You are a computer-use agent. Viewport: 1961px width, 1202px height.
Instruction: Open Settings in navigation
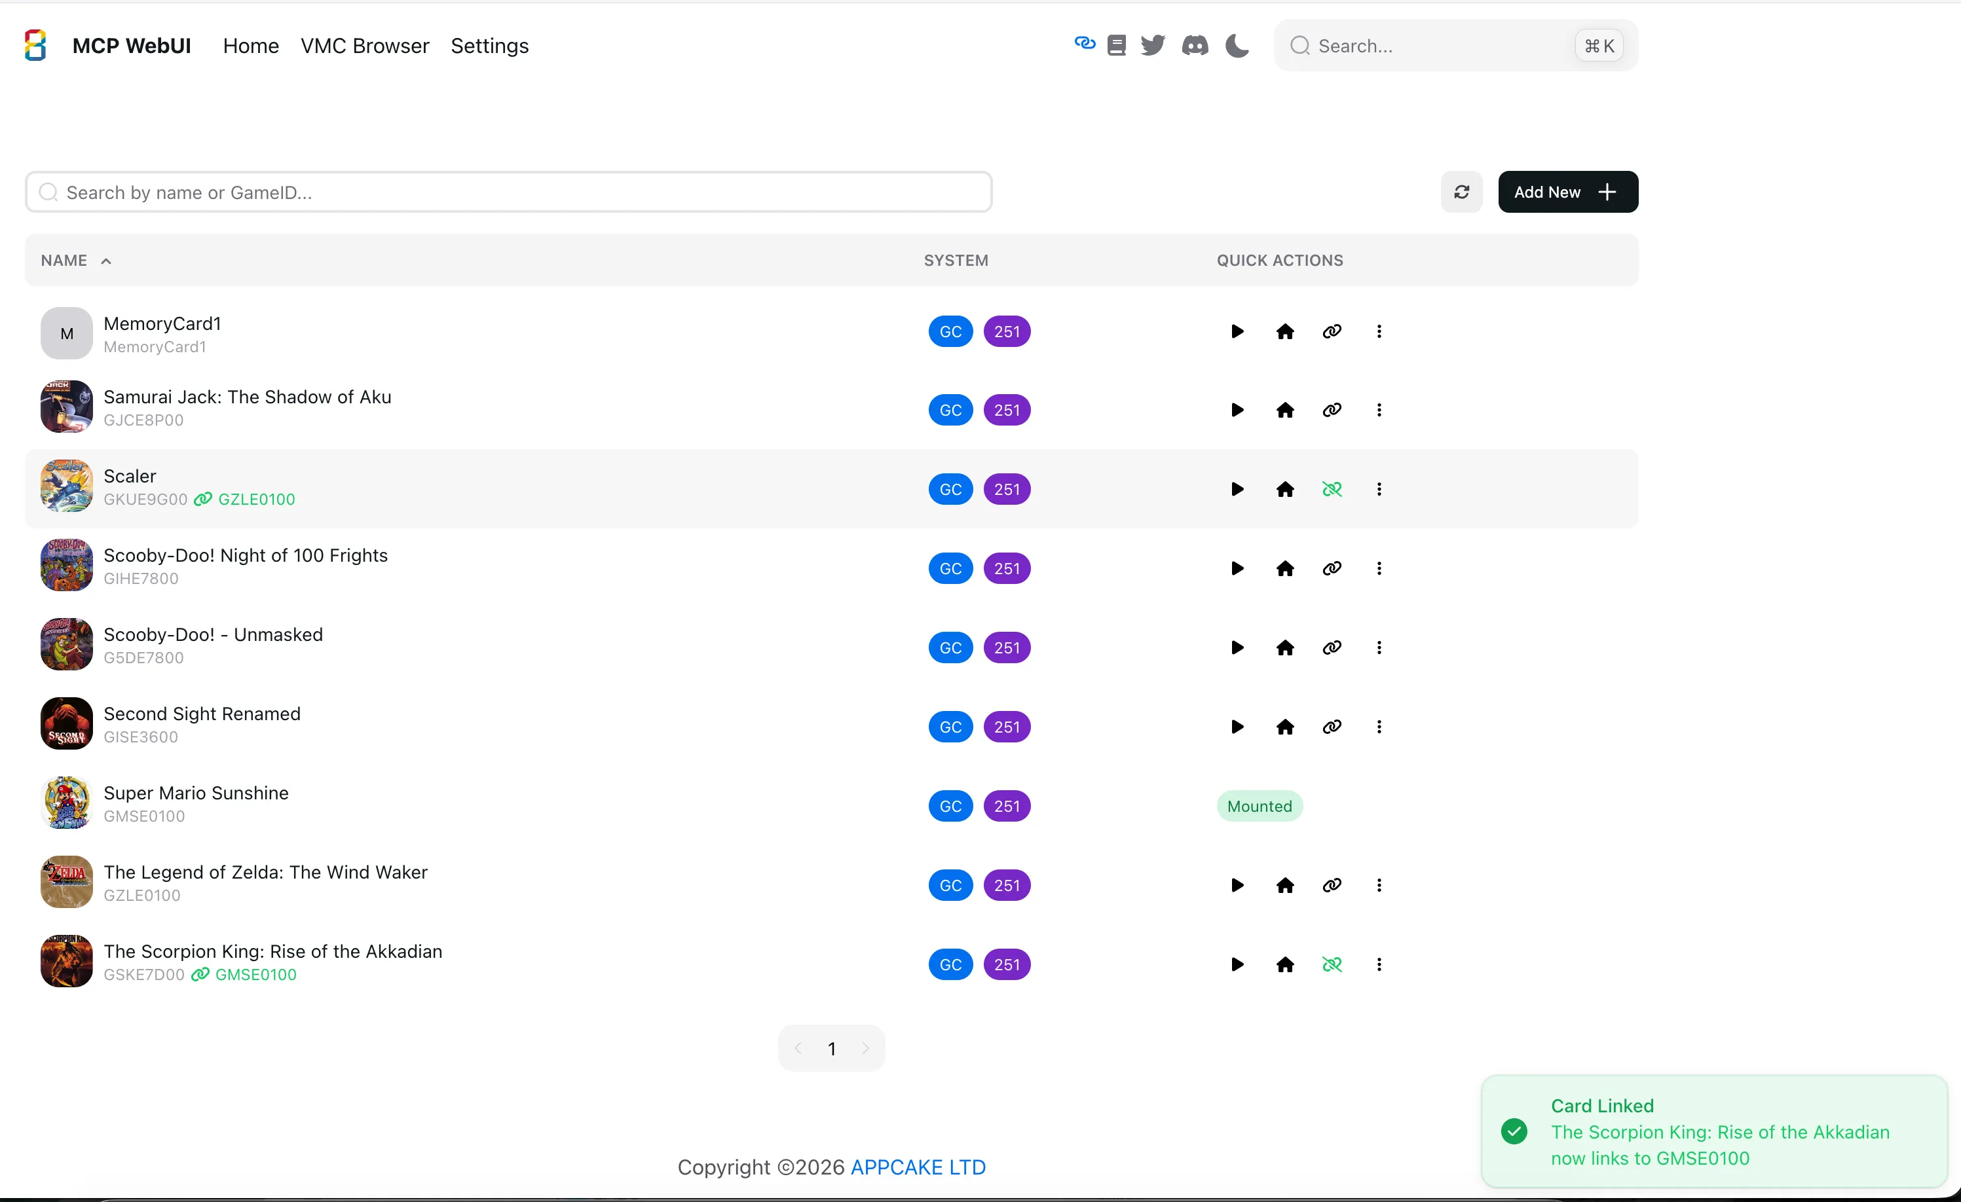coord(489,45)
